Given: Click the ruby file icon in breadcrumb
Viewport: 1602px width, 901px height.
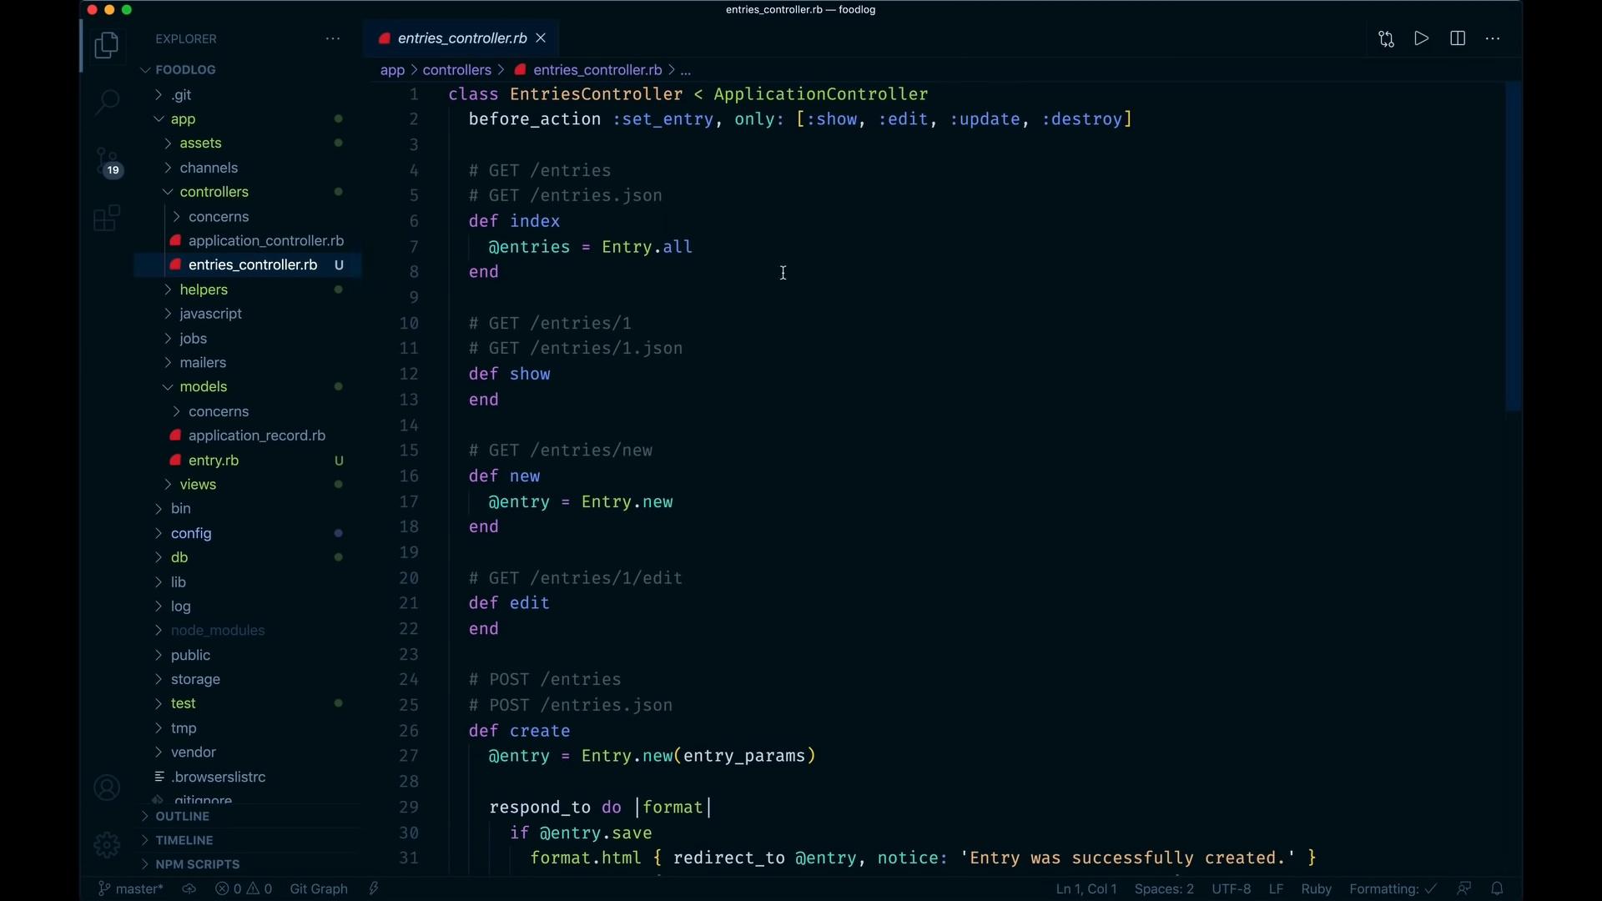Looking at the screenshot, I should [x=521, y=70].
